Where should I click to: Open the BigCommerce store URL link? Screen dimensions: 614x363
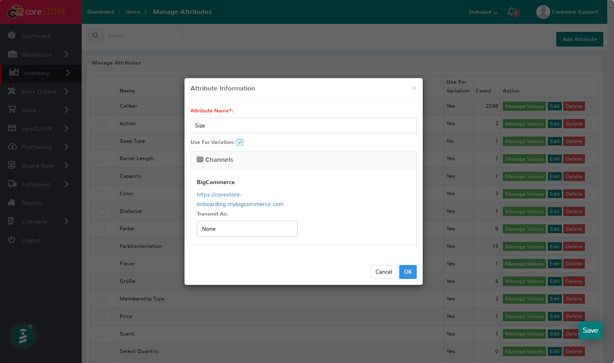point(240,199)
